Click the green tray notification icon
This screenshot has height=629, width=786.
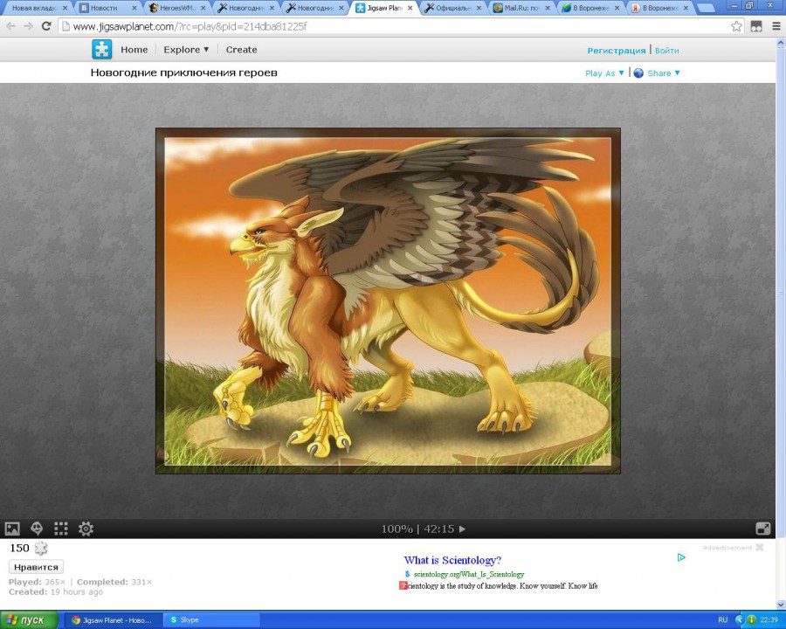click(751, 620)
